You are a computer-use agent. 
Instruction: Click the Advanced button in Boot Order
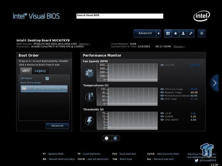pos(57,126)
